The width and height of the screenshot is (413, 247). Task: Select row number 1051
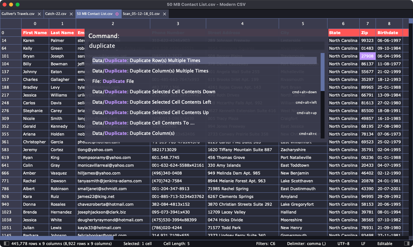(x=11, y=227)
